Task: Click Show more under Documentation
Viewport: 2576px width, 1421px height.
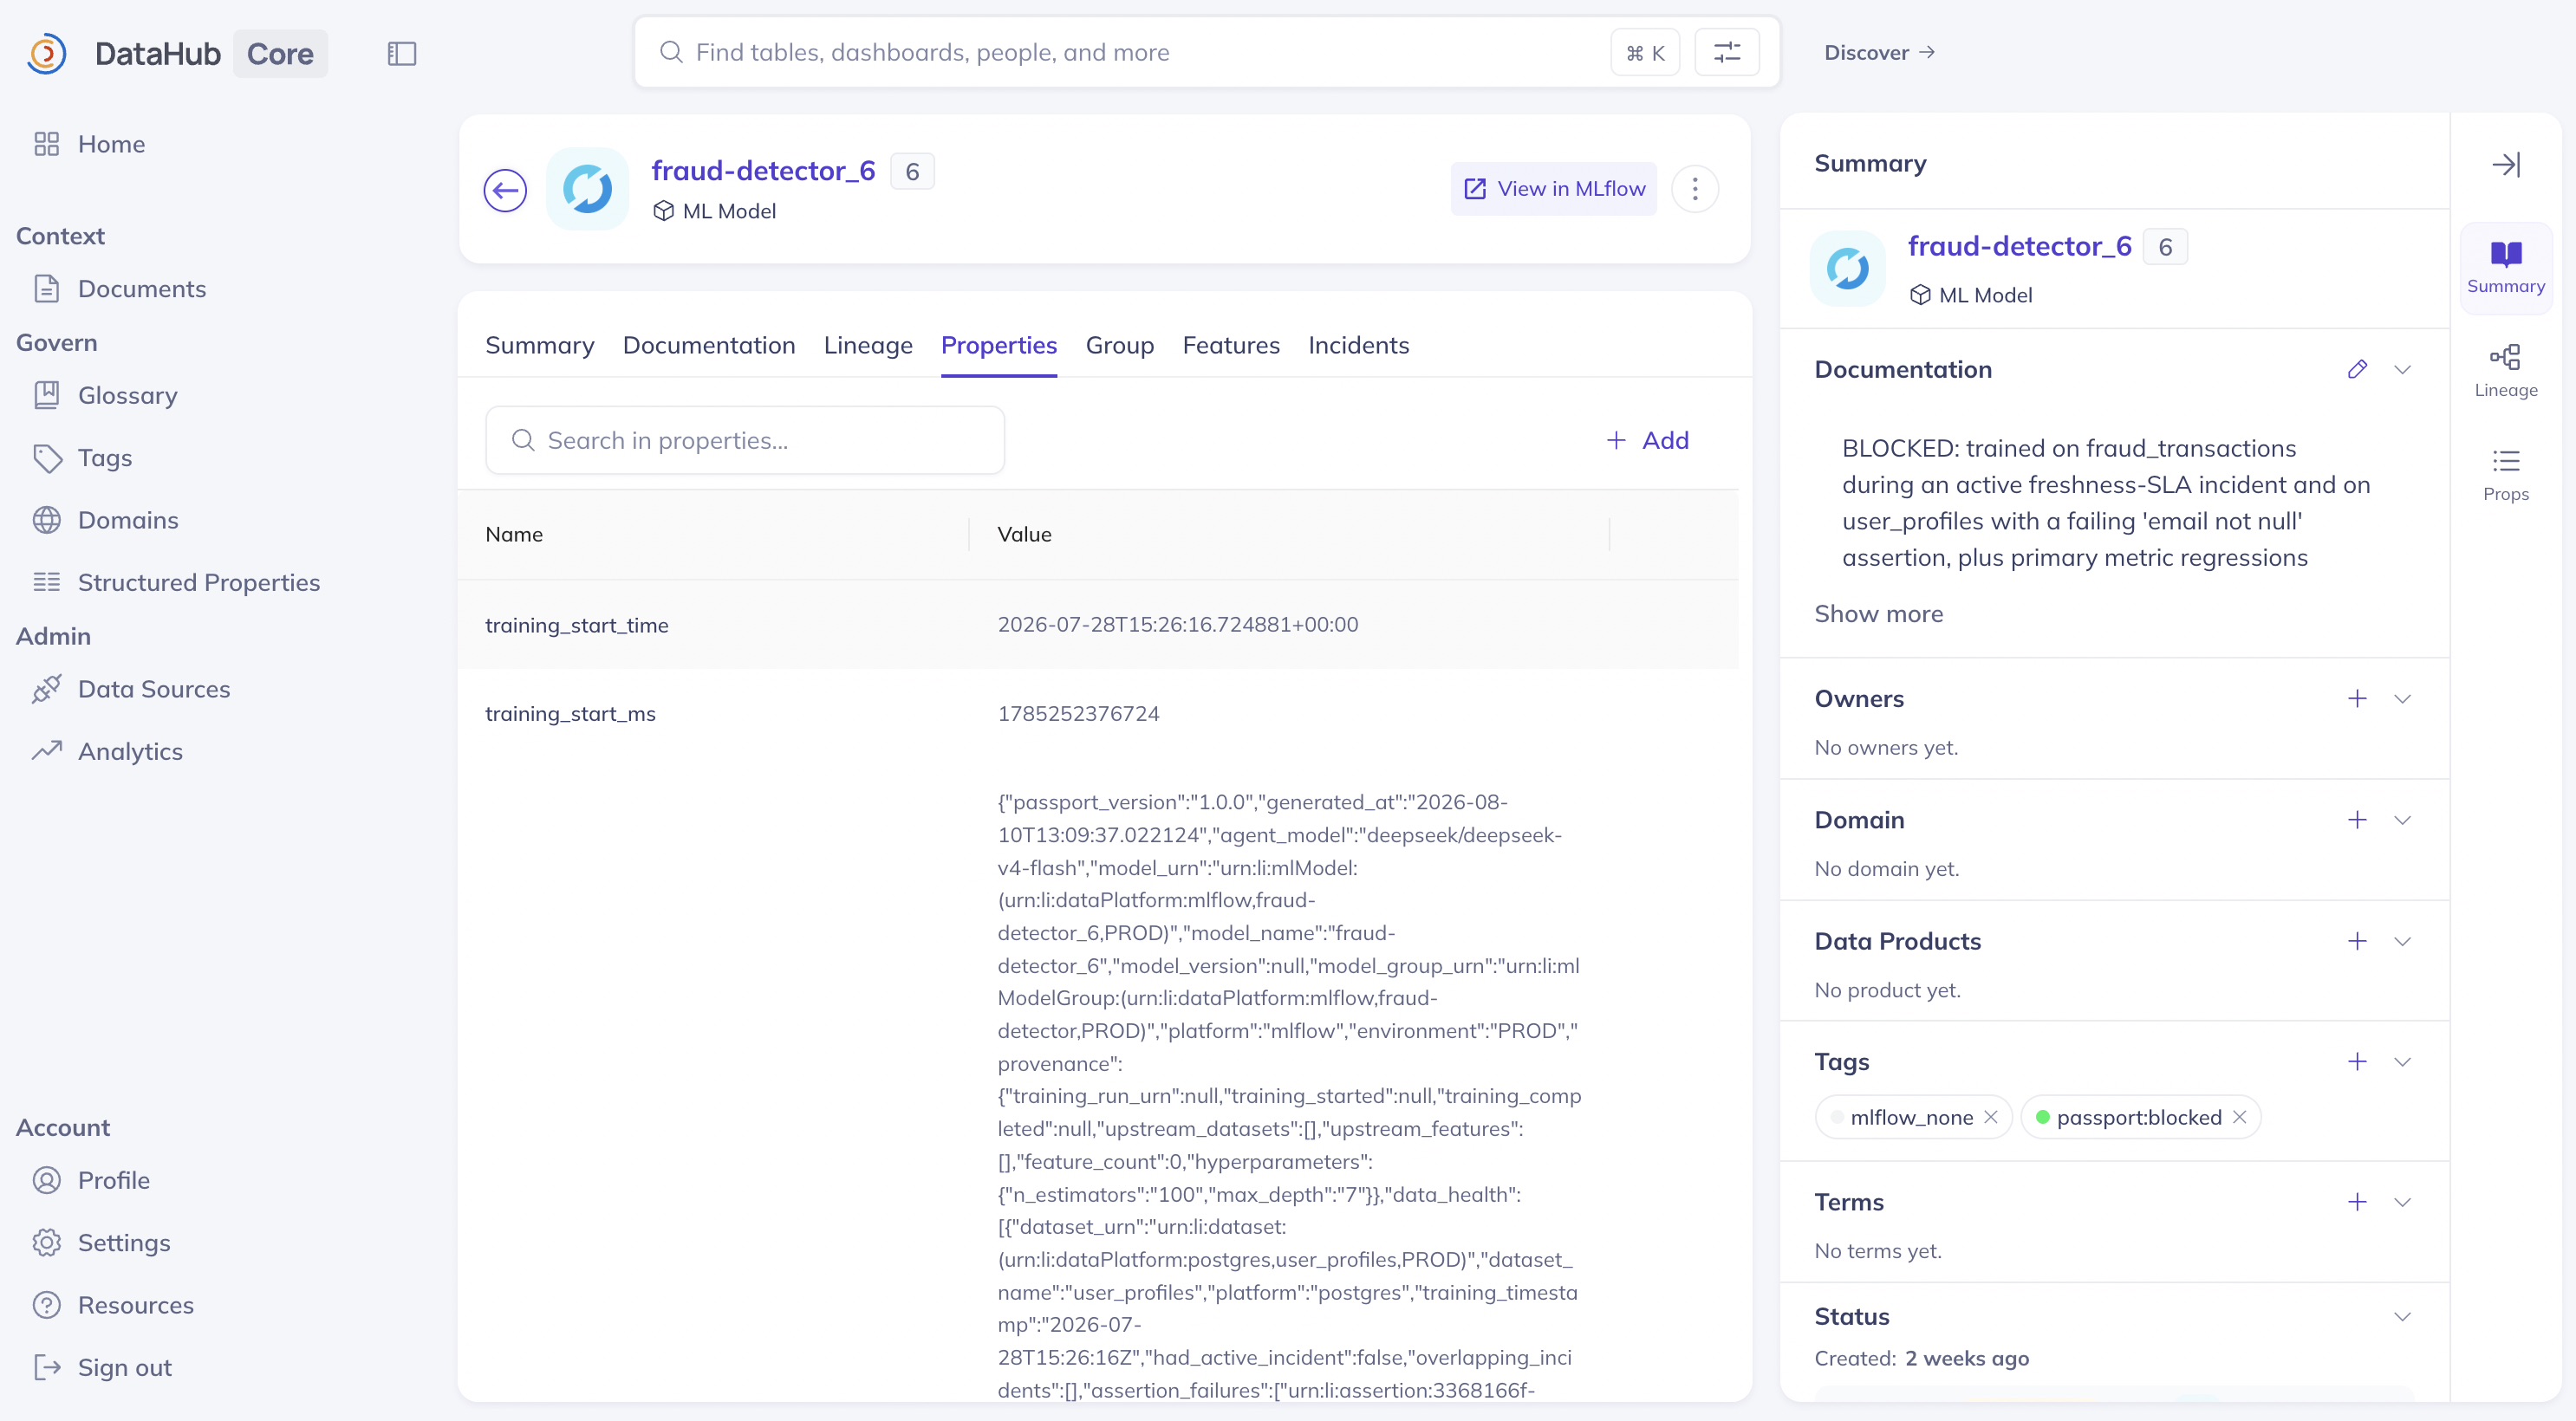Action: point(1879,614)
